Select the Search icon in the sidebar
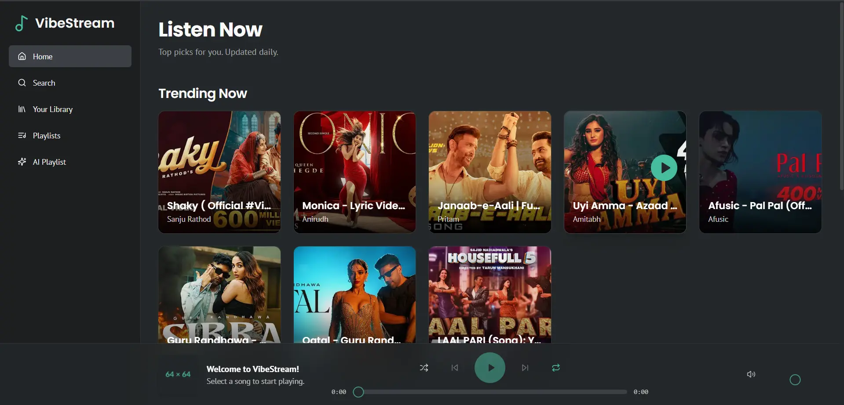The width and height of the screenshot is (844, 405). pyautogui.click(x=22, y=83)
